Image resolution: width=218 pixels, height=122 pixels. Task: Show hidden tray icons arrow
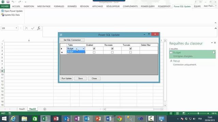pos(178,119)
